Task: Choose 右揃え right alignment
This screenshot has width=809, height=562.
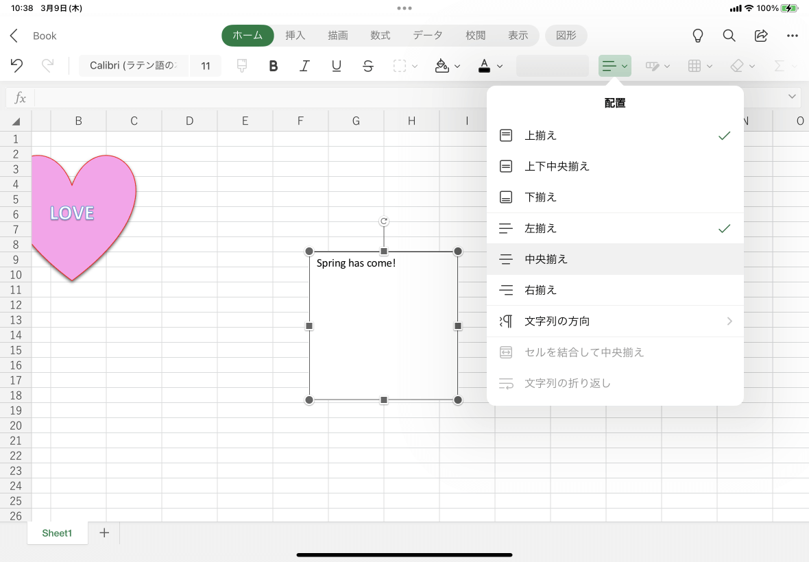Action: [x=615, y=291]
